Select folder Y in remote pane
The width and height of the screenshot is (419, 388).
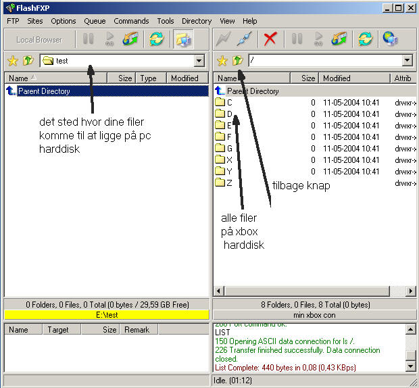click(315, 171)
